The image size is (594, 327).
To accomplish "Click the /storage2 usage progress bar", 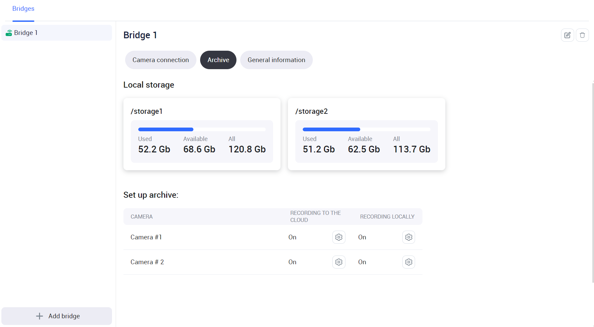I will tap(366, 130).
